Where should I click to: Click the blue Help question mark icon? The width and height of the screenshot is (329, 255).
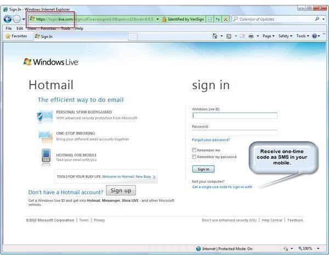[314, 36]
